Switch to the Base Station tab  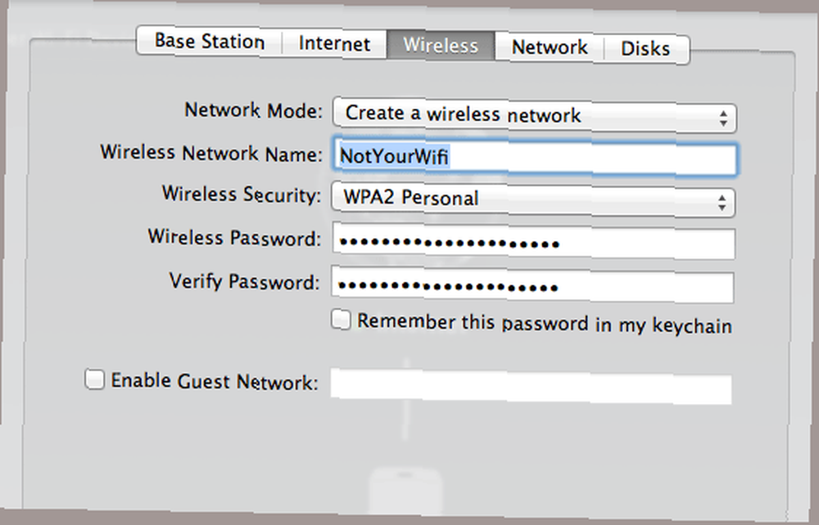pyautogui.click(x=209, y=41)
